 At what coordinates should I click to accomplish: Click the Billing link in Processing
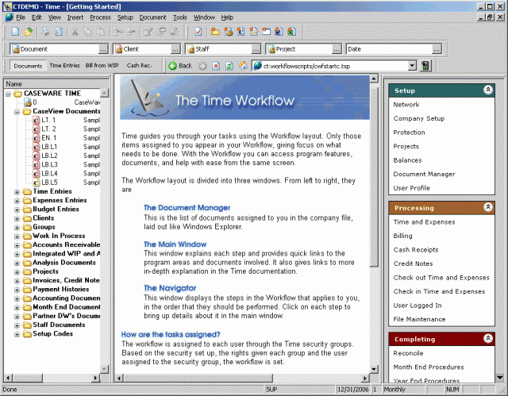(403, 236)
